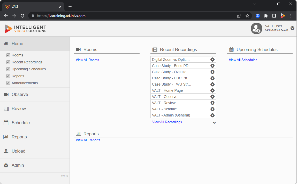Open gear menu for Case Study - Ozauke recording
297x184 pixels.
212,72
